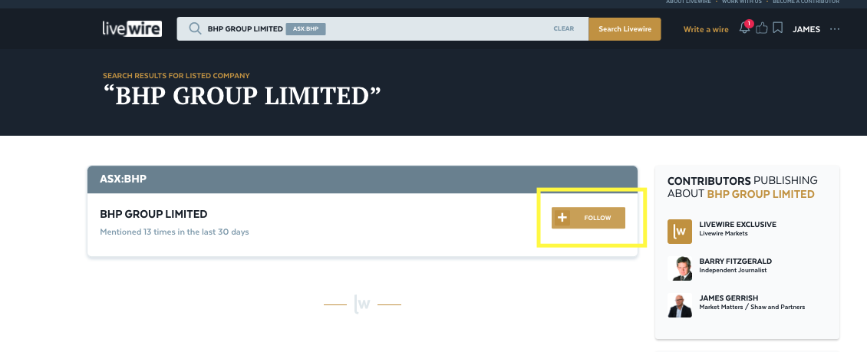Click the ASX:BHP tag in search bar
This screenshot has width=867, height=352.
coord(306,29)
